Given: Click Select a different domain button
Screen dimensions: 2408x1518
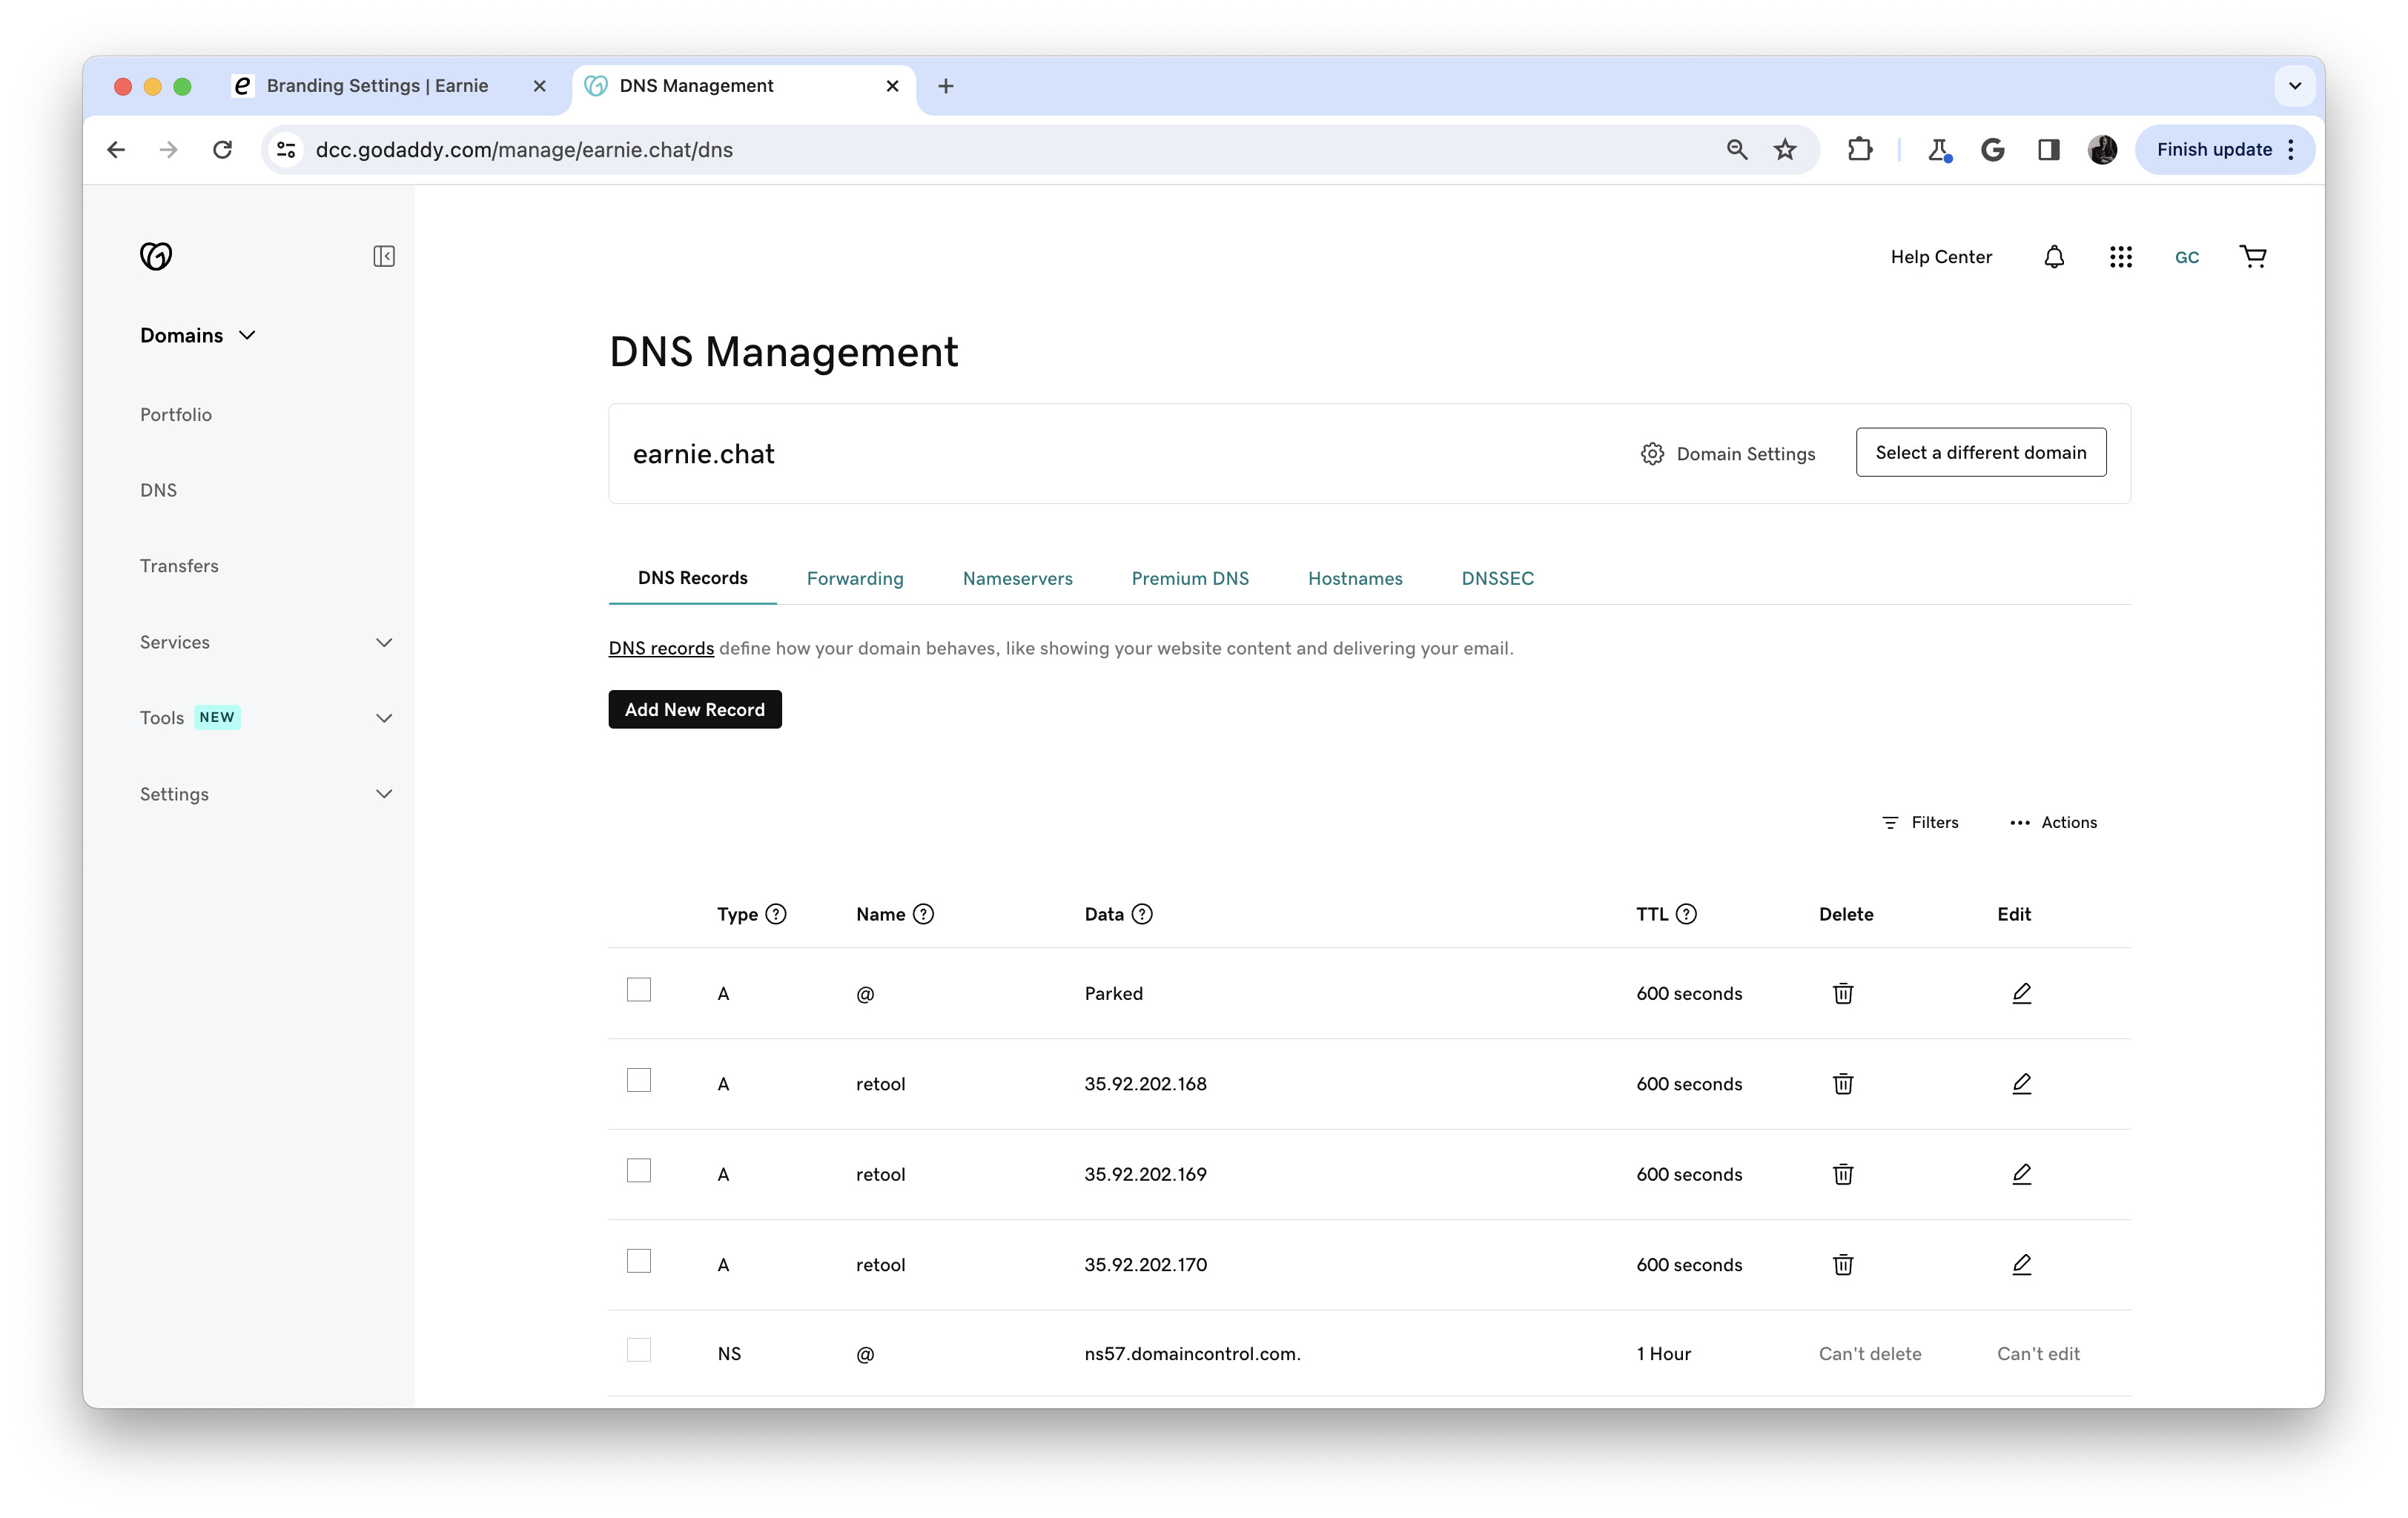Looking at the screenshot, I should tap(1980, 453).
